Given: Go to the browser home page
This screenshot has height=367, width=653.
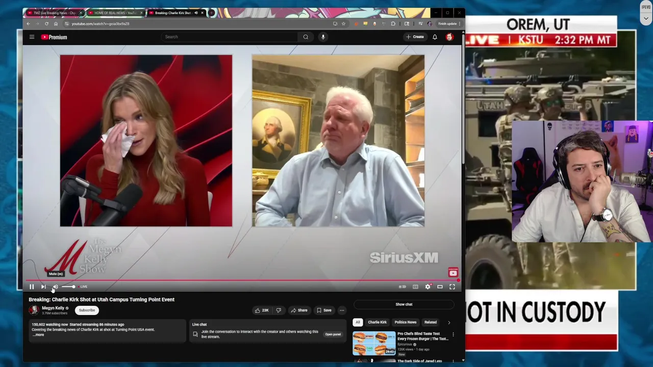Looking at the screenshot, I should (56, 23).
